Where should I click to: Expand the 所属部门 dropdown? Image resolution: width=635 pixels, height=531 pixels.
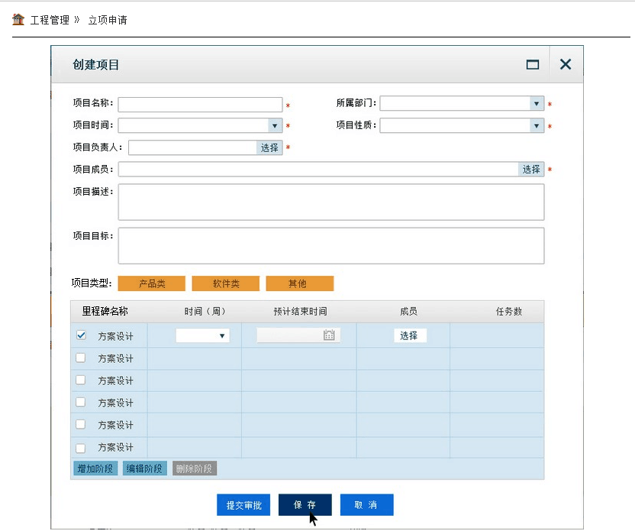tap(537, 104)
